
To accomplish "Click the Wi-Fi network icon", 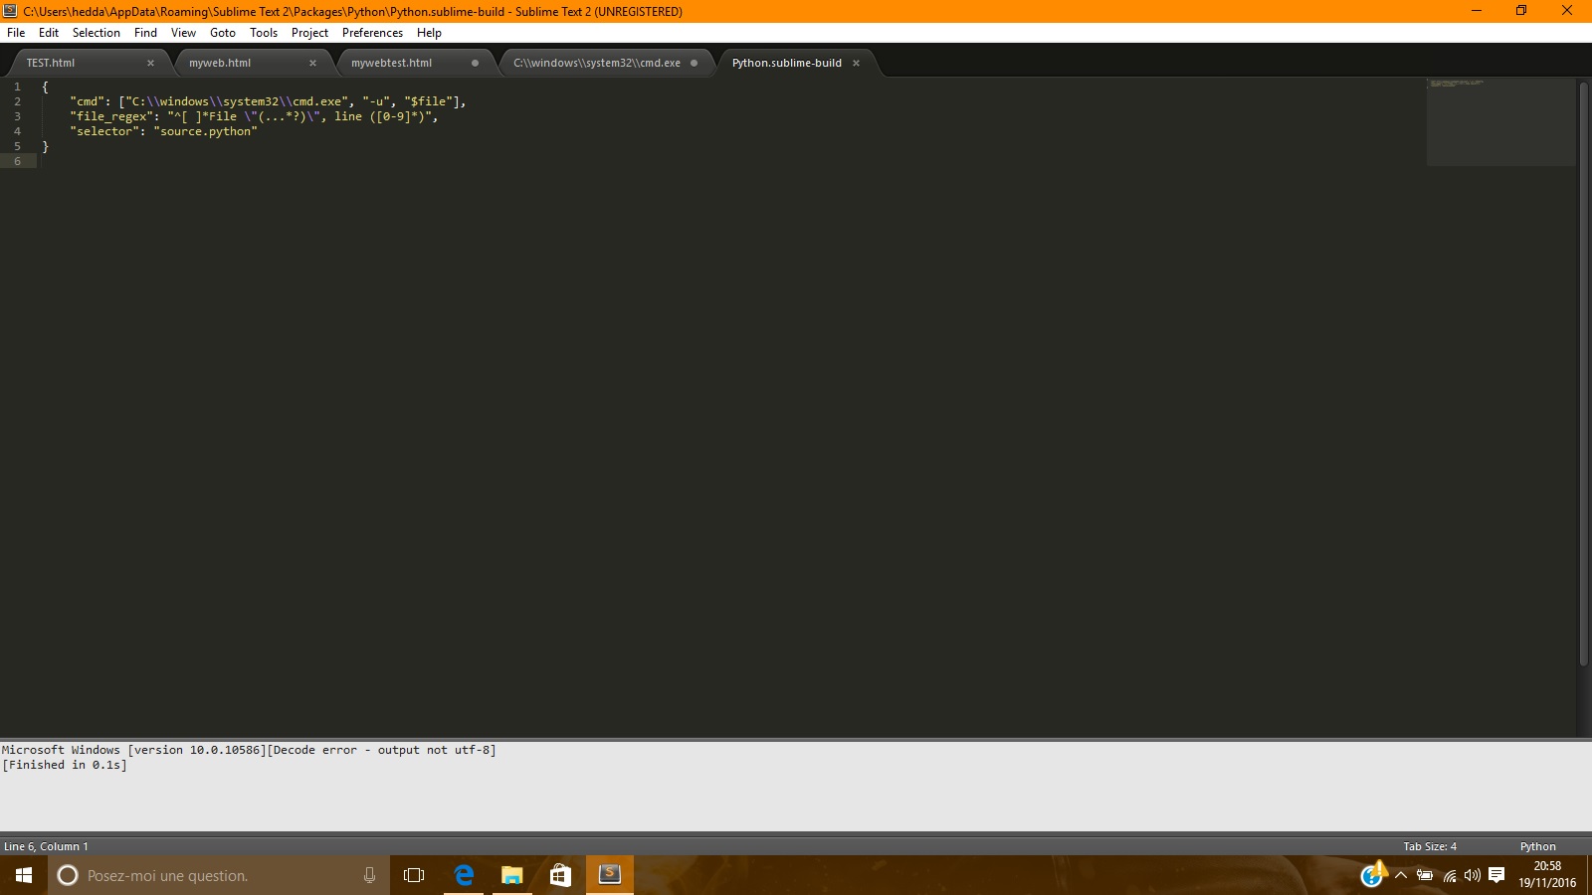I will coord(1448,876).
